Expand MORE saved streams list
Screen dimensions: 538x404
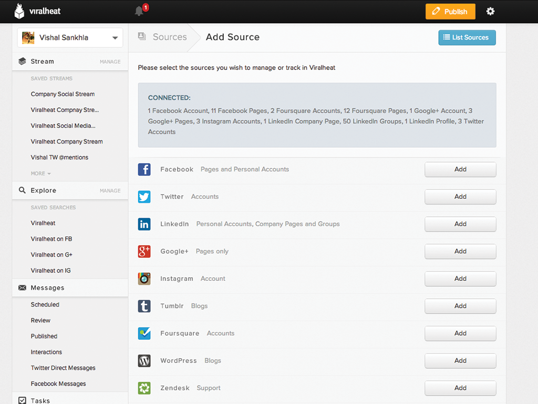41,174
